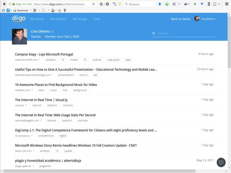Click the Diigo messages envelope icon

(59, 10)
